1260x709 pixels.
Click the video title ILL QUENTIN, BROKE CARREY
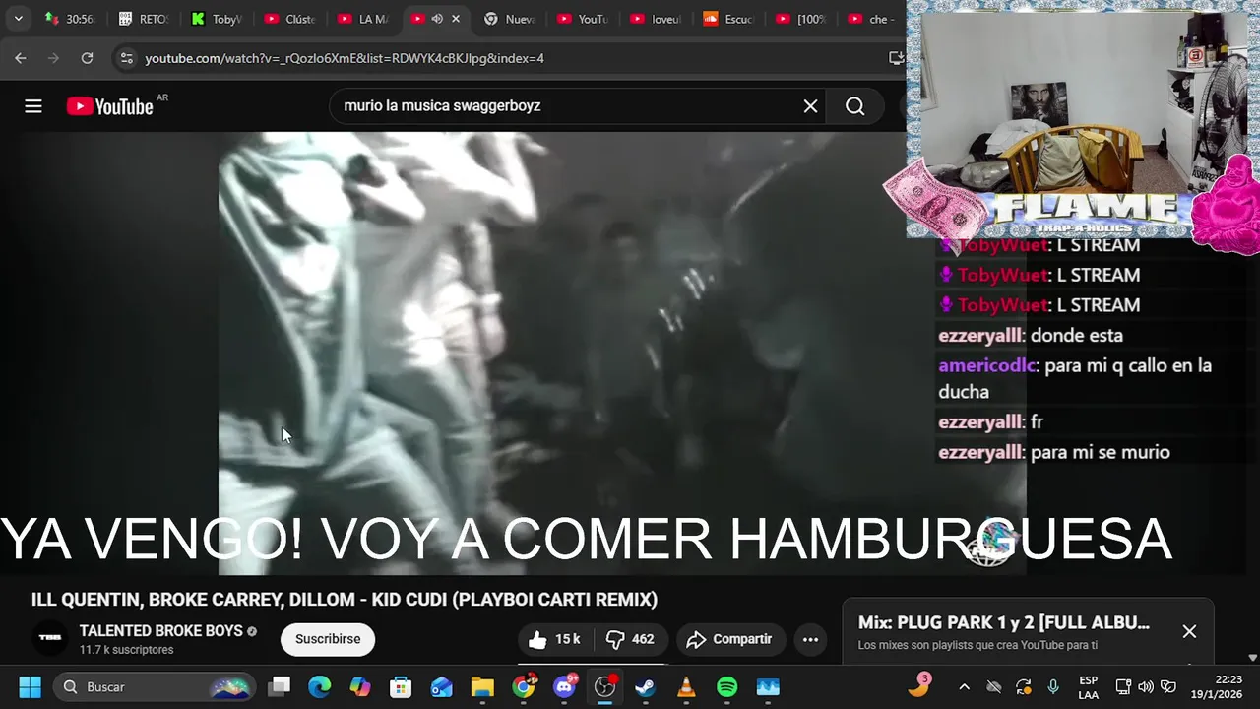[x=344, y=599]
